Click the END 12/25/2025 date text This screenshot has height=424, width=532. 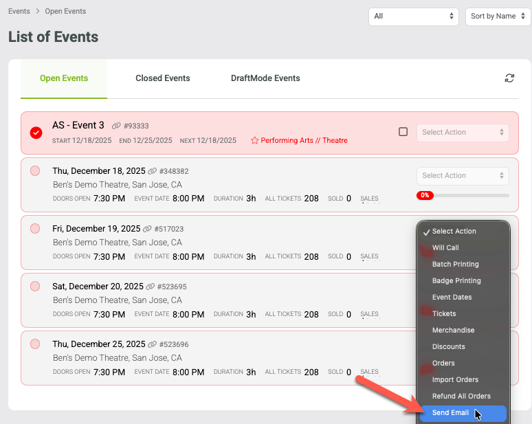coord(146,140)
